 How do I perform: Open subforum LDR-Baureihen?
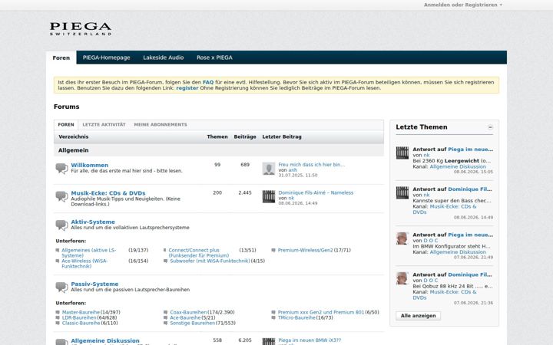point(79,317)
